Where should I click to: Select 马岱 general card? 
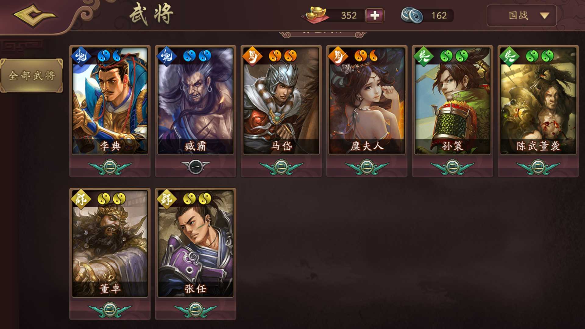click(281, 101)
